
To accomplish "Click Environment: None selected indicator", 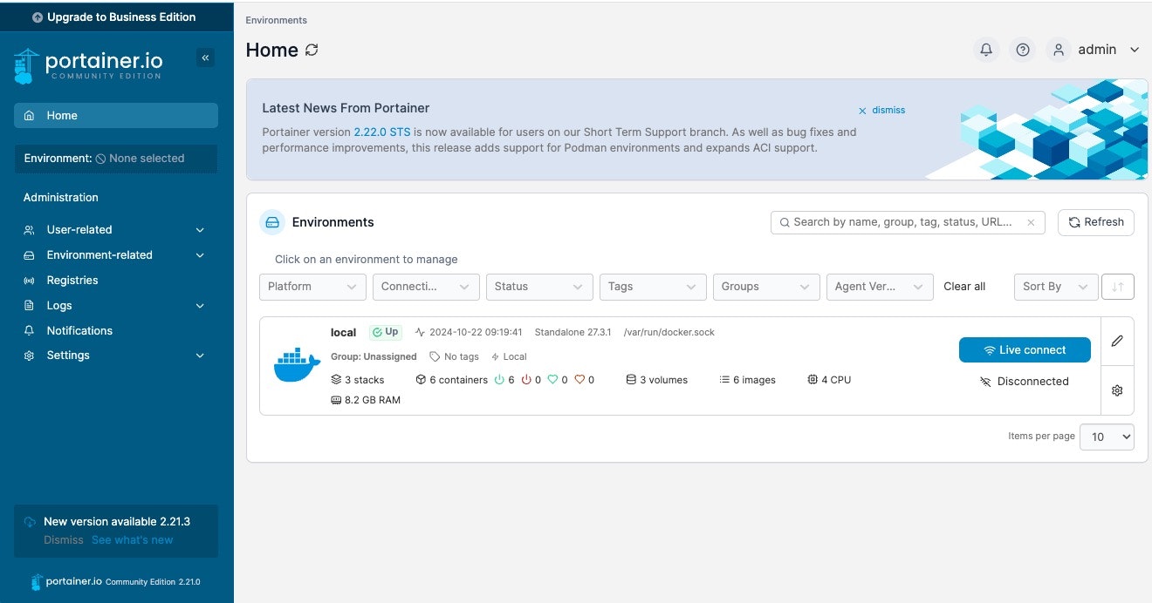I will [x=115, y=159].
